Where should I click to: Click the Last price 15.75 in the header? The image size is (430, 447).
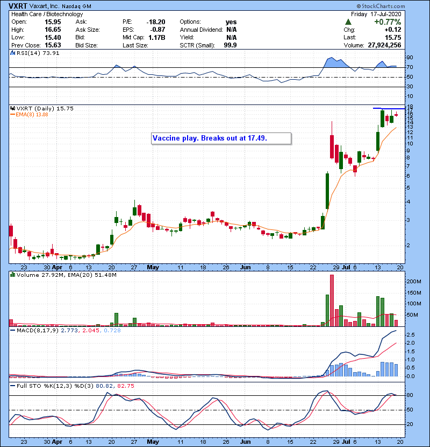(393, 37)
